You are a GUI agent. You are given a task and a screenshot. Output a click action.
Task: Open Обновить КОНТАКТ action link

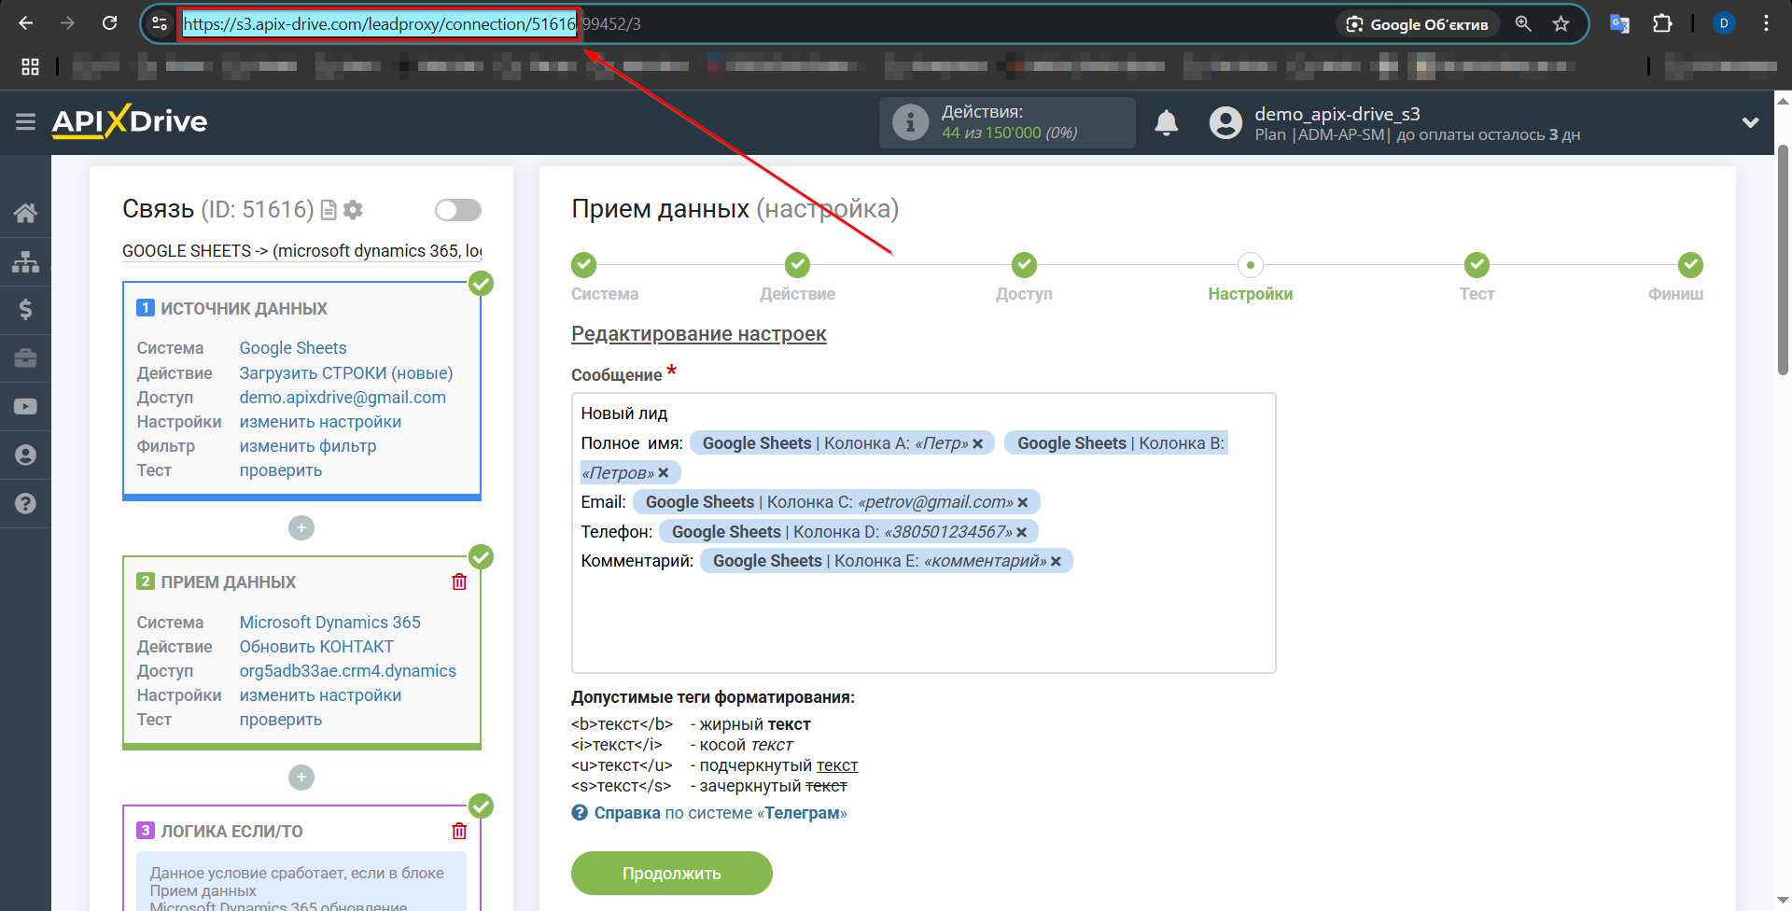(x=316, y=647)
